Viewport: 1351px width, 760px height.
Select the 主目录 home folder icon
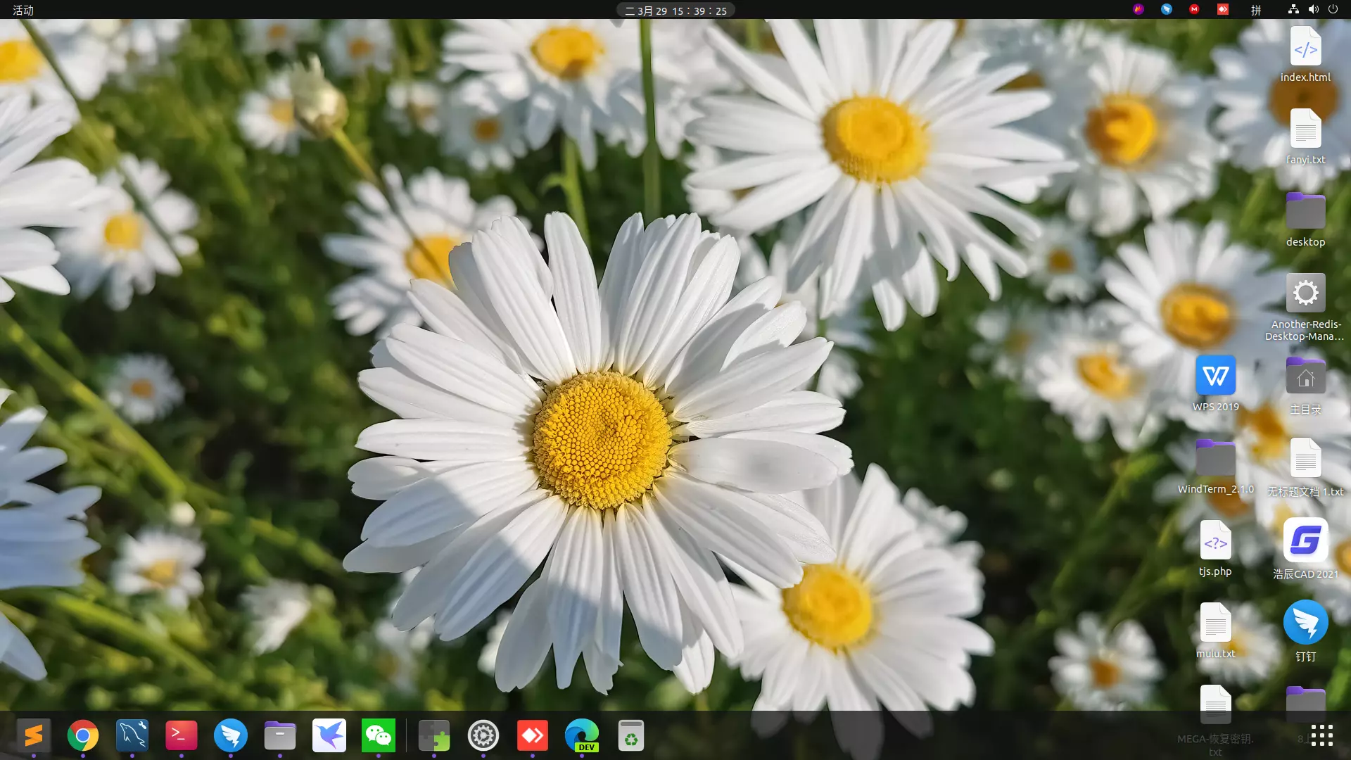[1305, 386]
